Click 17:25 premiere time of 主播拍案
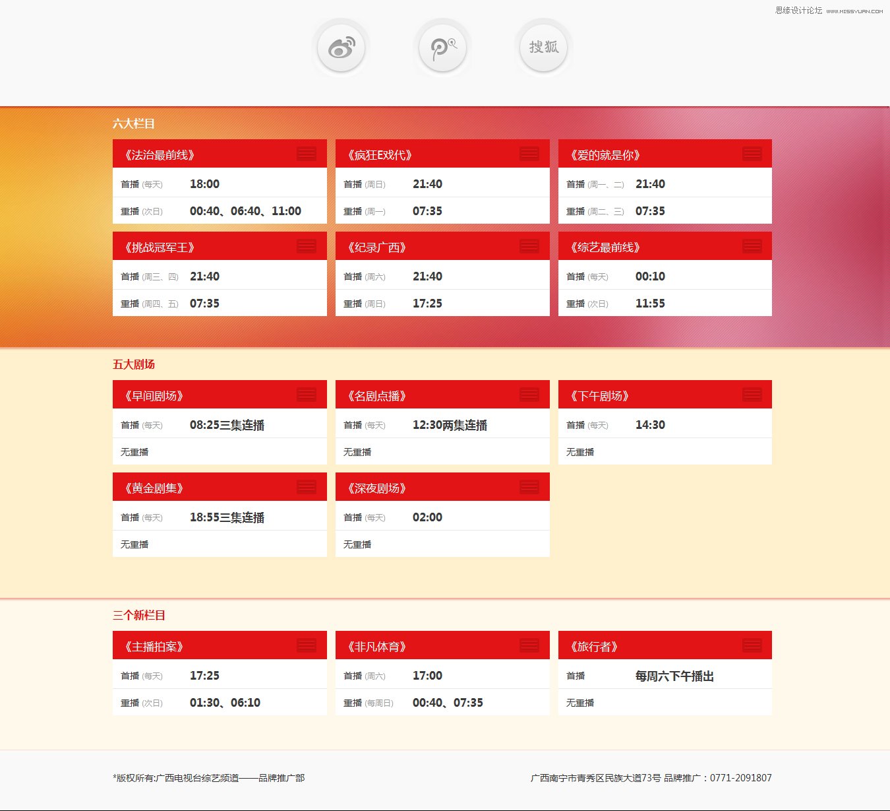Screen dimensions: 890x811 (204, 676)
